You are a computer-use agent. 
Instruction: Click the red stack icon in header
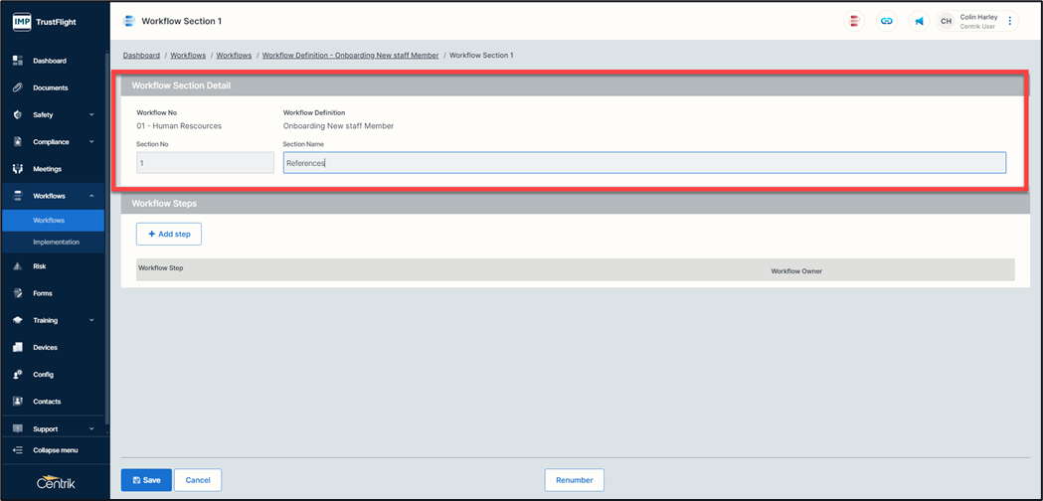click(x=854, y=21)
